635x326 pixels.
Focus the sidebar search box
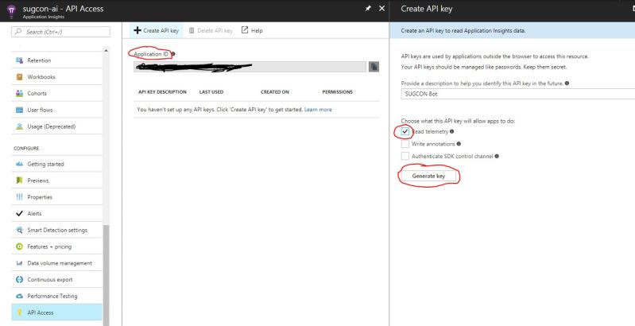pyautogui.click(x=60, y=31)
